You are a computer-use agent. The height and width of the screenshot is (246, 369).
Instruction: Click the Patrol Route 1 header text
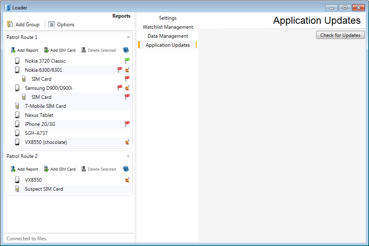(22, 37)
